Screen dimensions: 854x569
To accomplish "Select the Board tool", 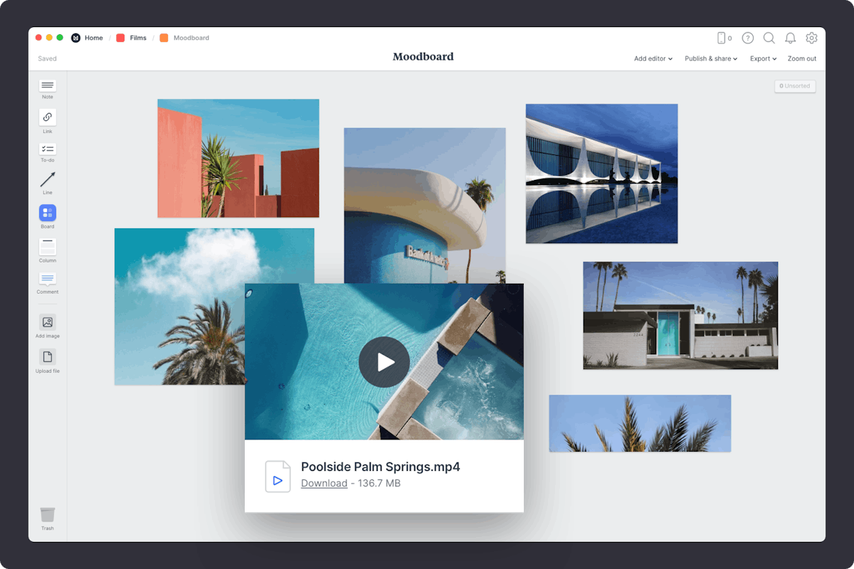I will coord(47,213).
